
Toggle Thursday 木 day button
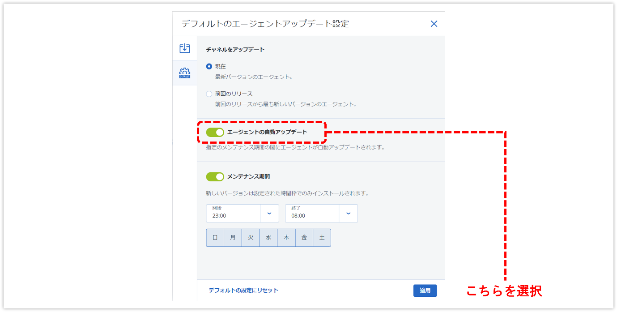click(x=286, y=238)
